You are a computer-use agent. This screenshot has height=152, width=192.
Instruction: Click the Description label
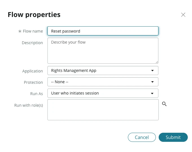point(32,43)
